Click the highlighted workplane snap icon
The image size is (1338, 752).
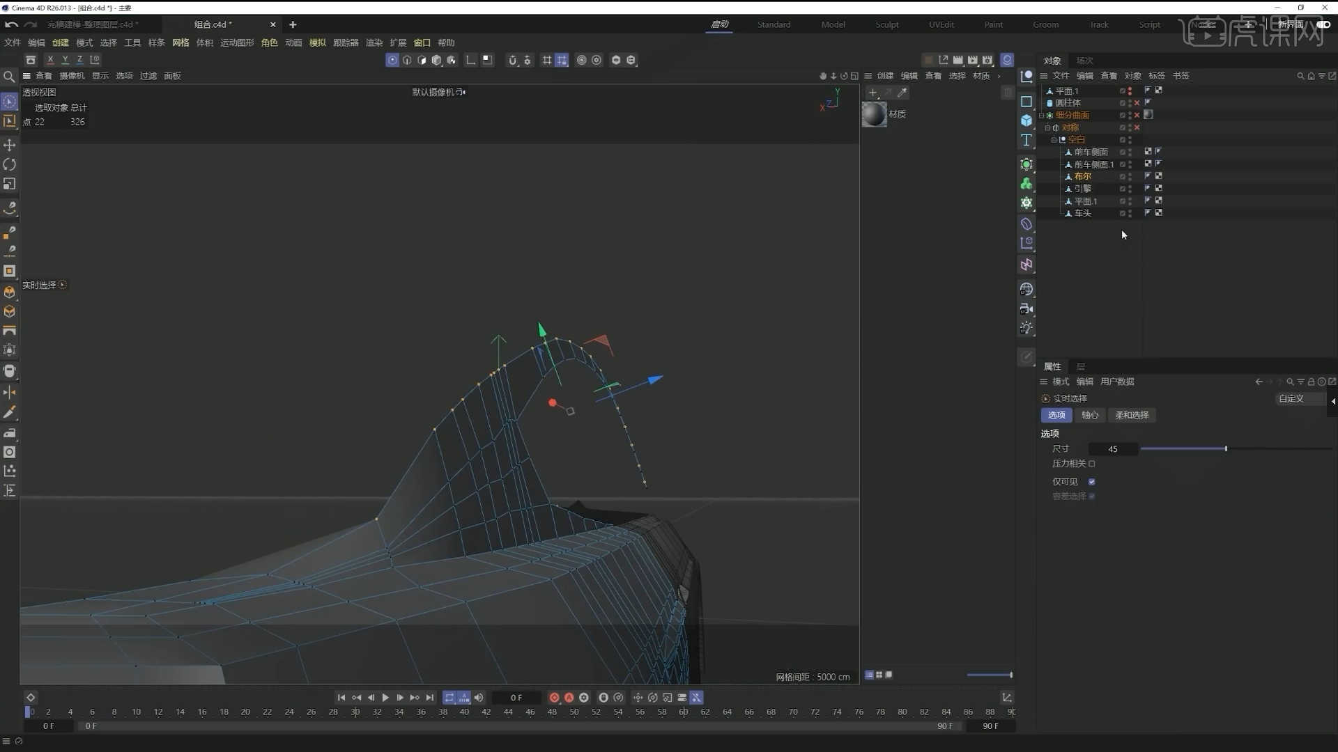[x=562, y=60]
